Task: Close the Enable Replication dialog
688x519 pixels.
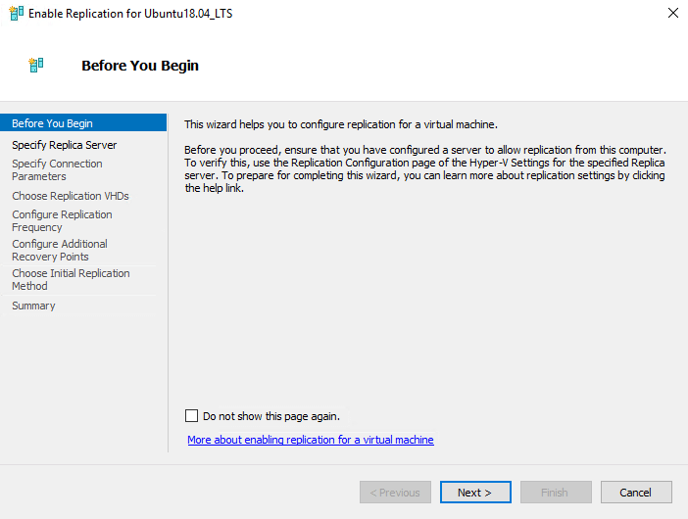Action: [673, 13]
